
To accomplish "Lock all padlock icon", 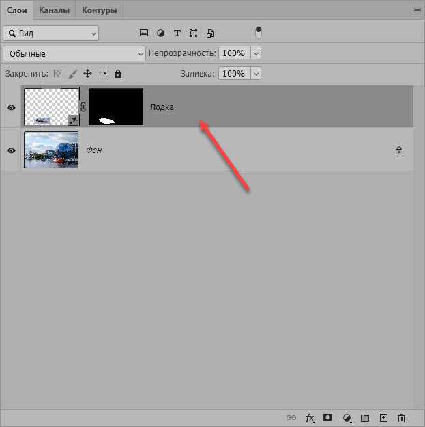I will 118,74.
